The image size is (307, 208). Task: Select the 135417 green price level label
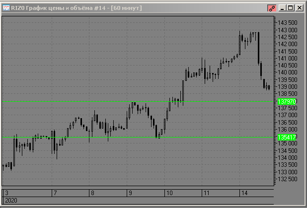287,138
